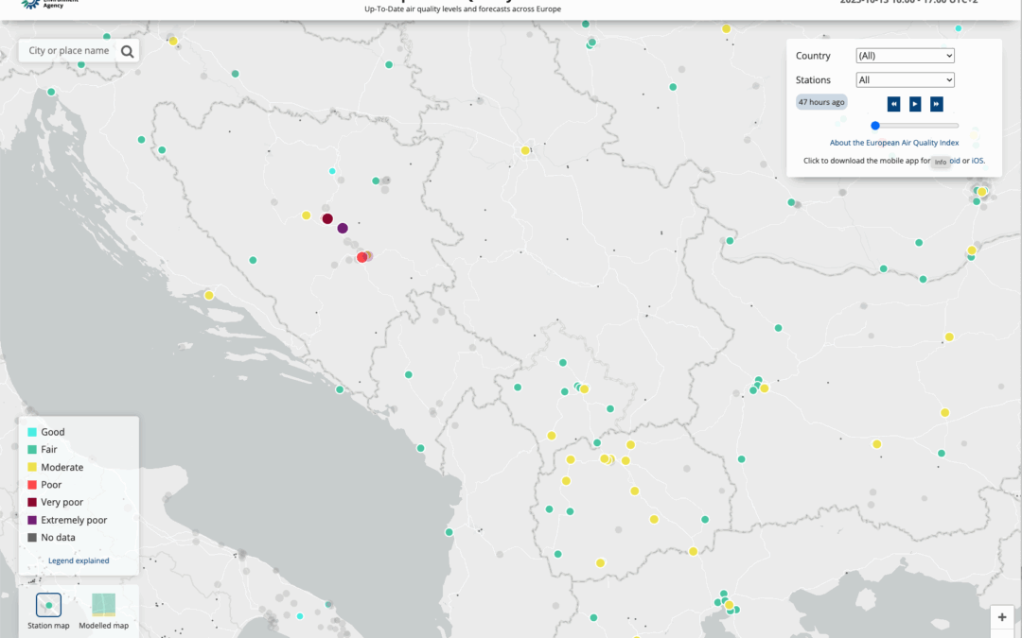
Task: Click the 47 hours ago time badge
Action: 821,102
